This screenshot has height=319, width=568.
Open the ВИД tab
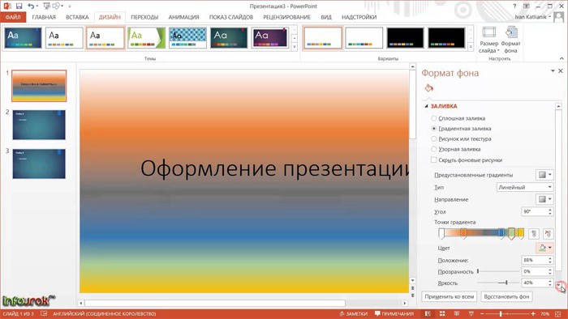pos(326,17)
